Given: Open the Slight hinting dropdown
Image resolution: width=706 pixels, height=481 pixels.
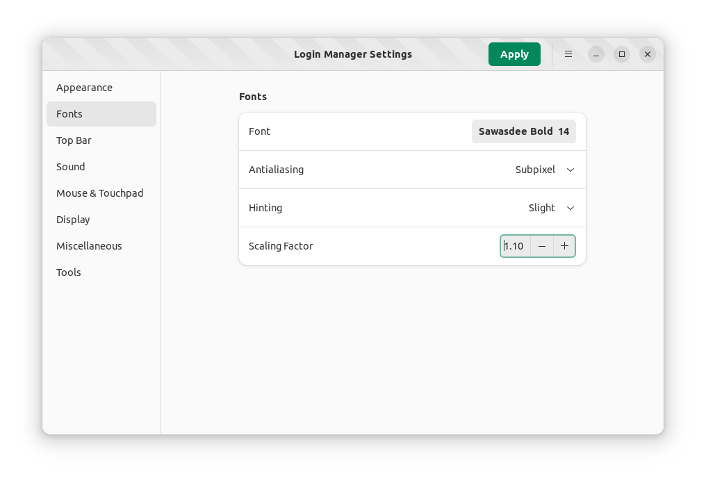Looking at the screenshot, I should coord(541,208).
